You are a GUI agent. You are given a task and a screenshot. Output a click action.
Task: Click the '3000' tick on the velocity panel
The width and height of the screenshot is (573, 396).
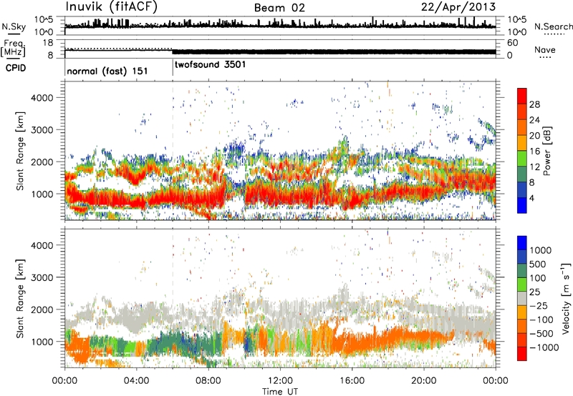coord(42,277)
